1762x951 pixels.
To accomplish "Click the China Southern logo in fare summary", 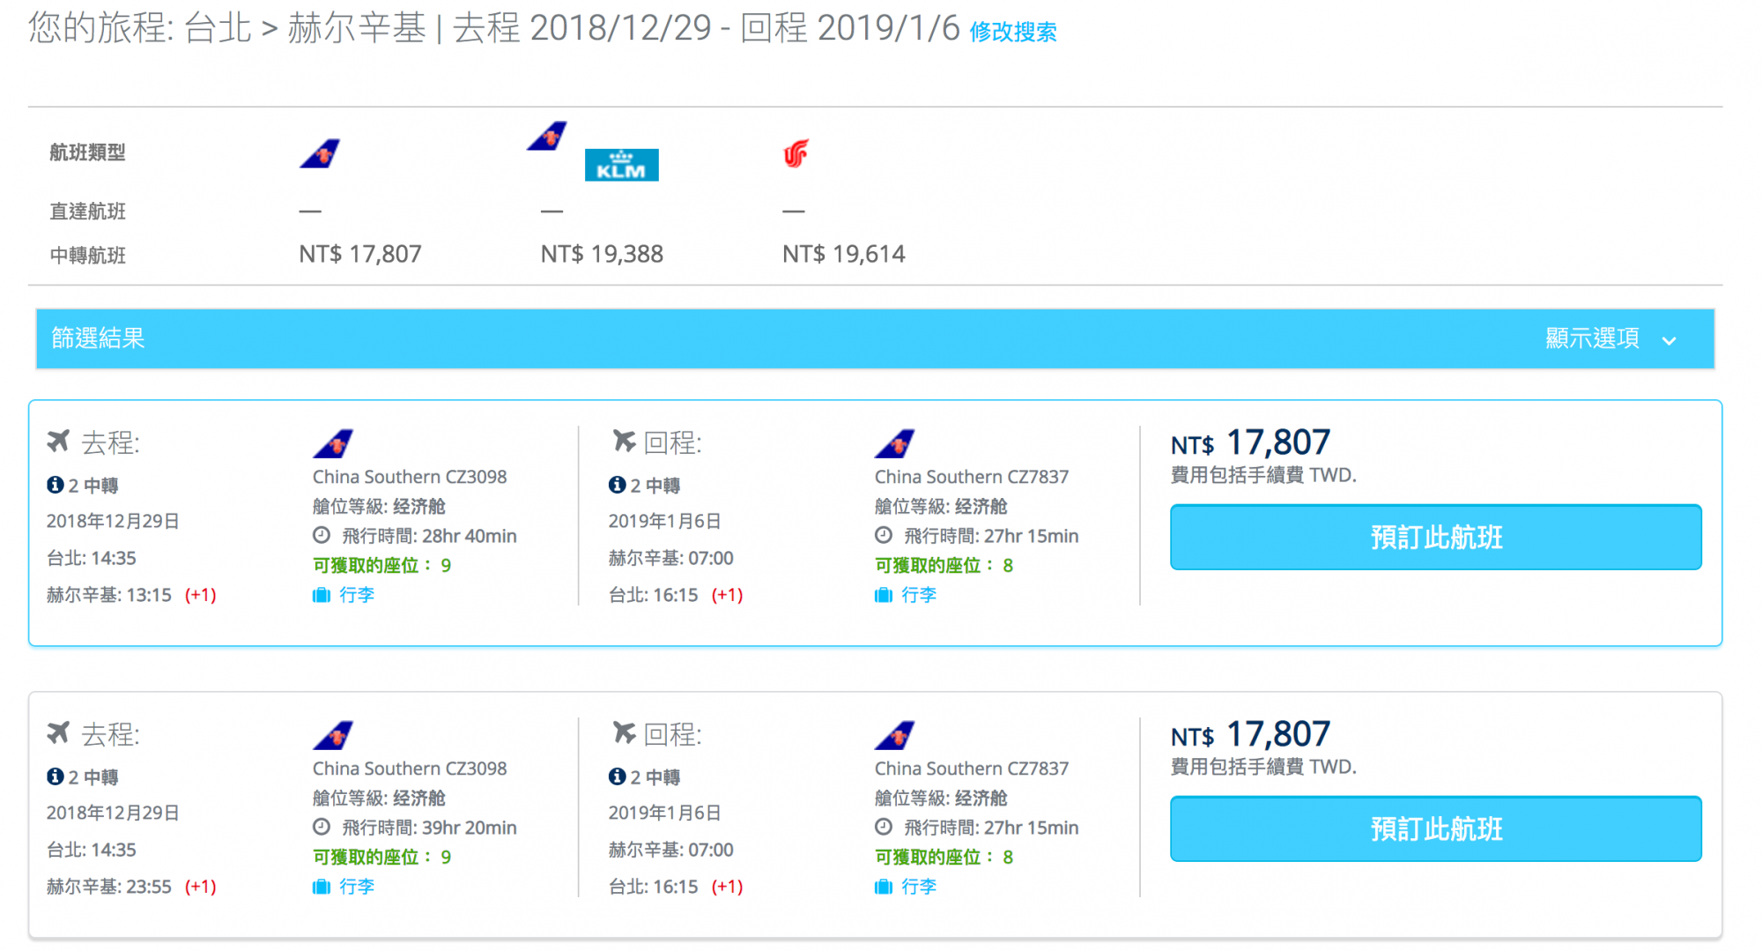I will coord(320,153).
